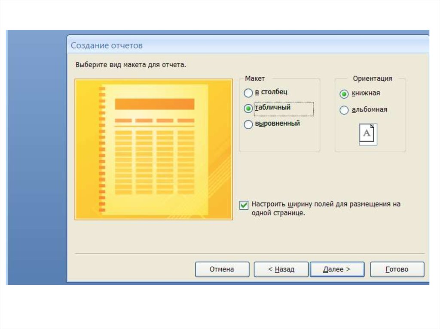
Task: Set orientation to 'книжная'
Action: pos(344,94)
